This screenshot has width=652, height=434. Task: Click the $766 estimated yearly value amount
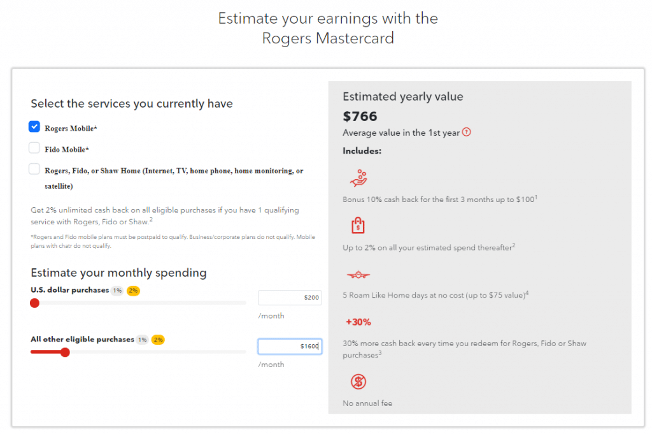click(360, 116)
